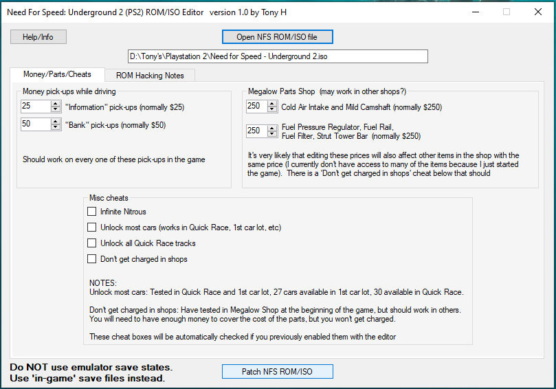Raise Cold Air Intake price with up arrow

pos(272,104)
